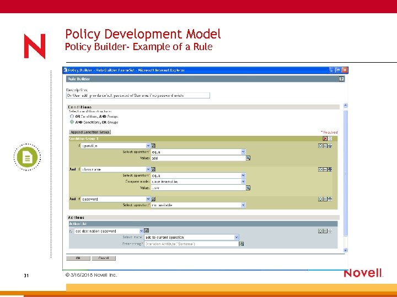This screenshot has height=297, width=397.
Task: Open the operator dropdown under the class name condition
Action: (243, 175)
